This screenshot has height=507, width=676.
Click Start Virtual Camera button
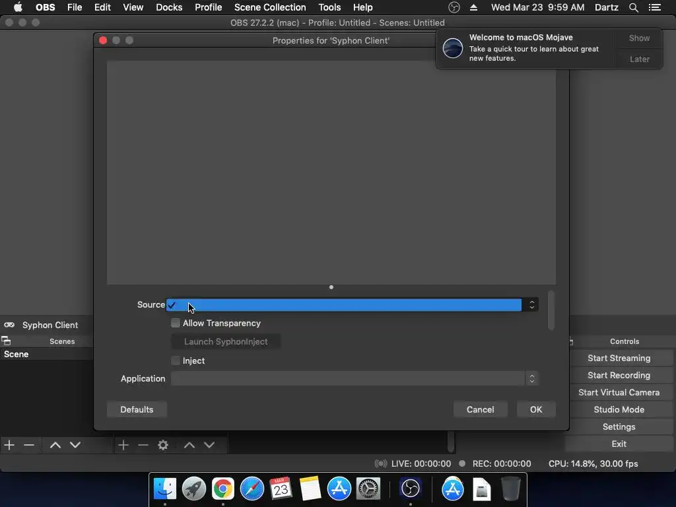point(619,392)
